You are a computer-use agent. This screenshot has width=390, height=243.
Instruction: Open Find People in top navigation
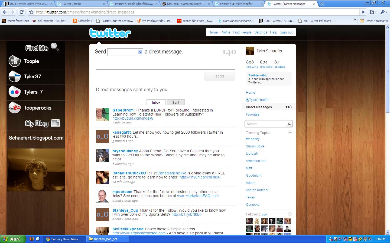coord(242,32)
